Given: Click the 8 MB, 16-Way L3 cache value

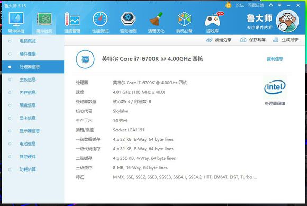Looking at the screenshot, I should (140, 168).
